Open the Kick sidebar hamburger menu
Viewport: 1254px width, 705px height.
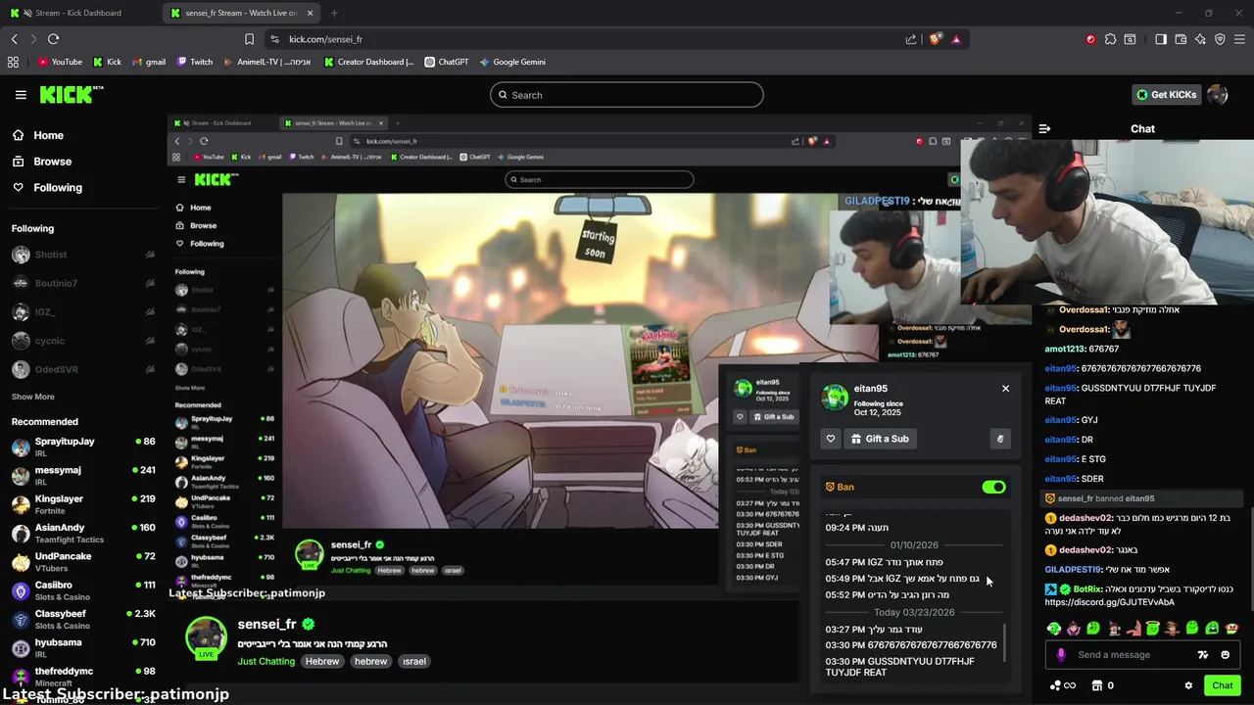[21, 95]
